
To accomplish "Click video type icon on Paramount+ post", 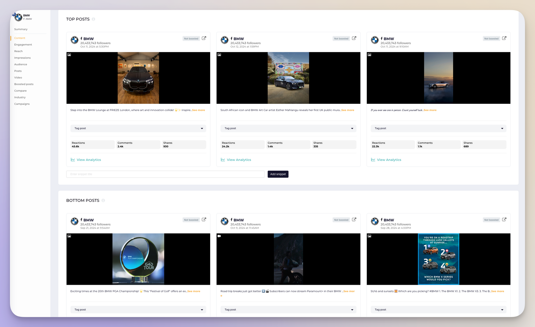I will (x=219, y=236).
